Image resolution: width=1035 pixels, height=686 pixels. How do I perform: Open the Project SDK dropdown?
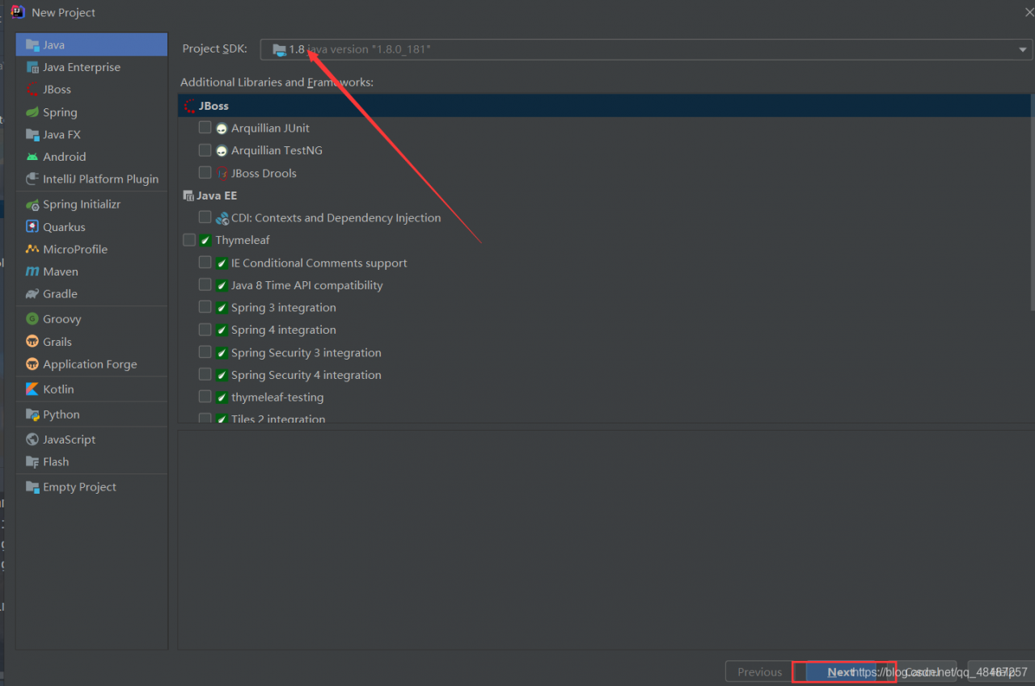pyautogui.click(x=646, y=49)
